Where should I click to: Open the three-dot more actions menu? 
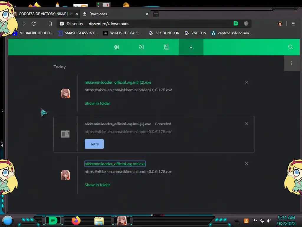coord(292,63)
